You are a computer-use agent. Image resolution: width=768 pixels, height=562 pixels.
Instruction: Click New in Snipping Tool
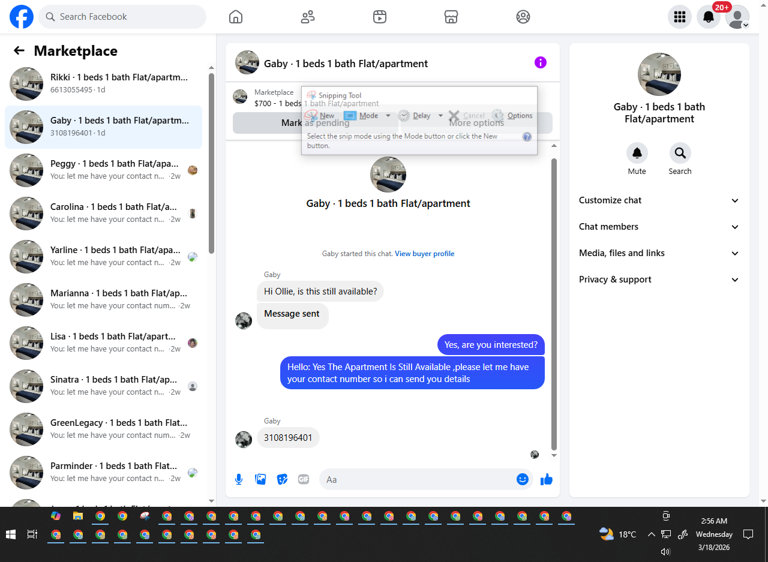(320, 116)
